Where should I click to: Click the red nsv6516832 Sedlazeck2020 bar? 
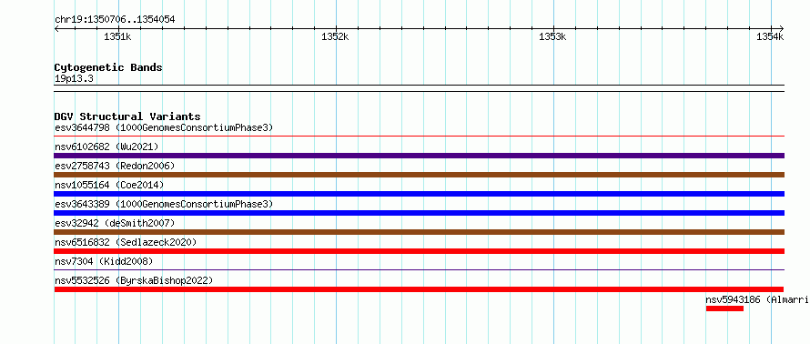point(419,251)
